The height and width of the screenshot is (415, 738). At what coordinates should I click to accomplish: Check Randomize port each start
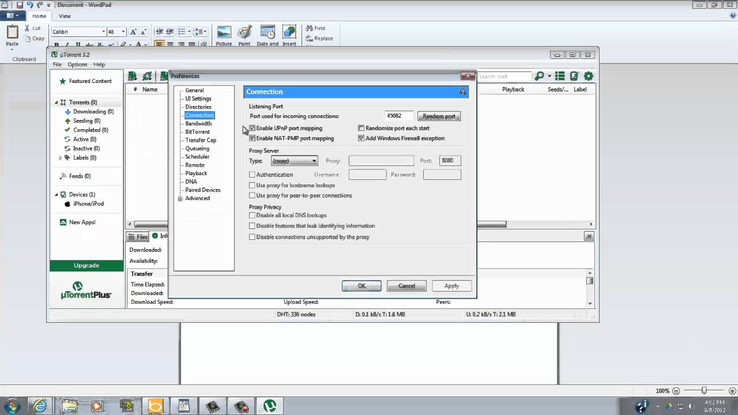point(362,128)
